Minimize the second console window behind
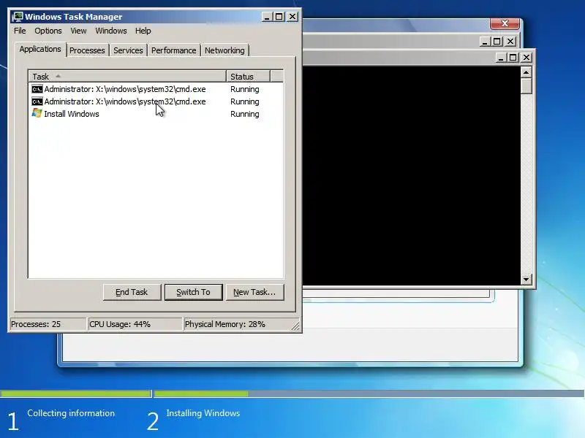 485,42
